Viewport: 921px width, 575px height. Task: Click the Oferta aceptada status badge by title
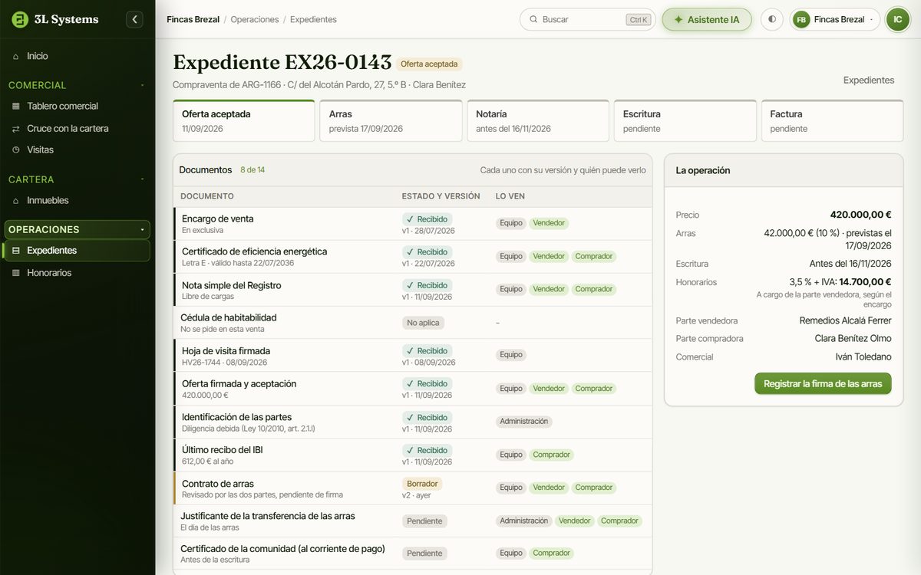click(x=429, y=64)
